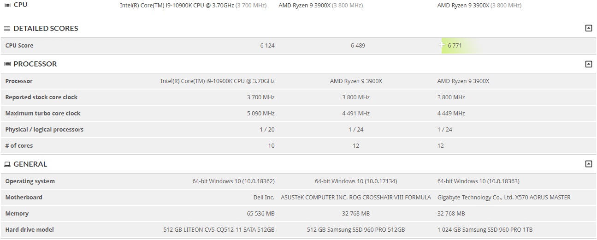Click the ROG CROSSHAIR VIII FORMULA motherboard entry
The height and width of the screenshot is (240, 597).
click(356, 198)
